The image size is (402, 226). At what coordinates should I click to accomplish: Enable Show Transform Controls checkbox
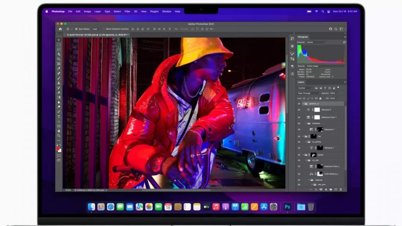point(104,29)
